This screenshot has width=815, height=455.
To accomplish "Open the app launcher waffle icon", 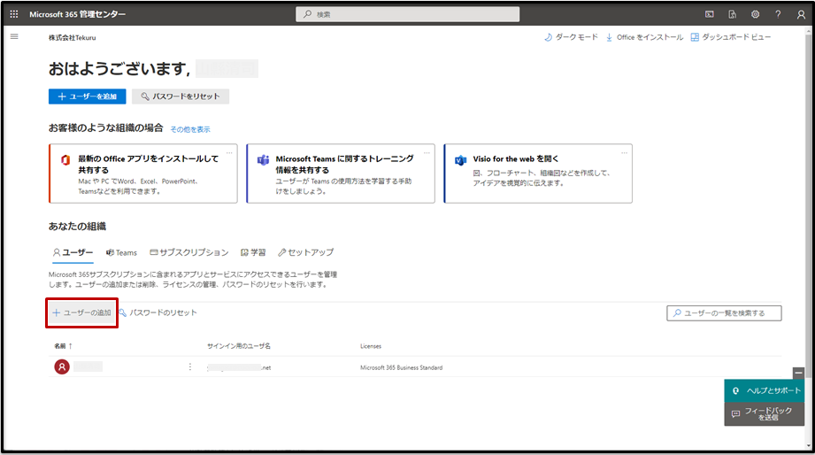I will (14, 14).
